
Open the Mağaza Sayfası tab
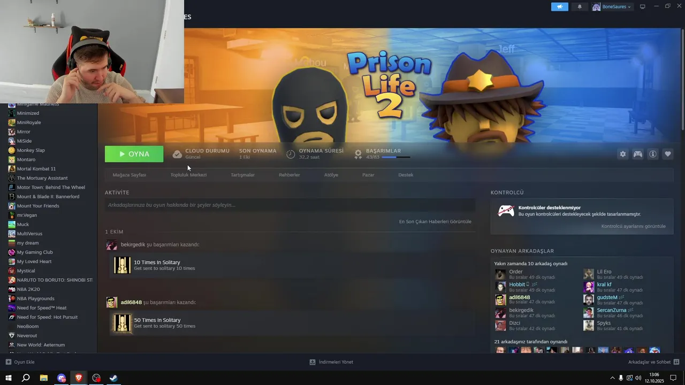[x=129, y=175]
